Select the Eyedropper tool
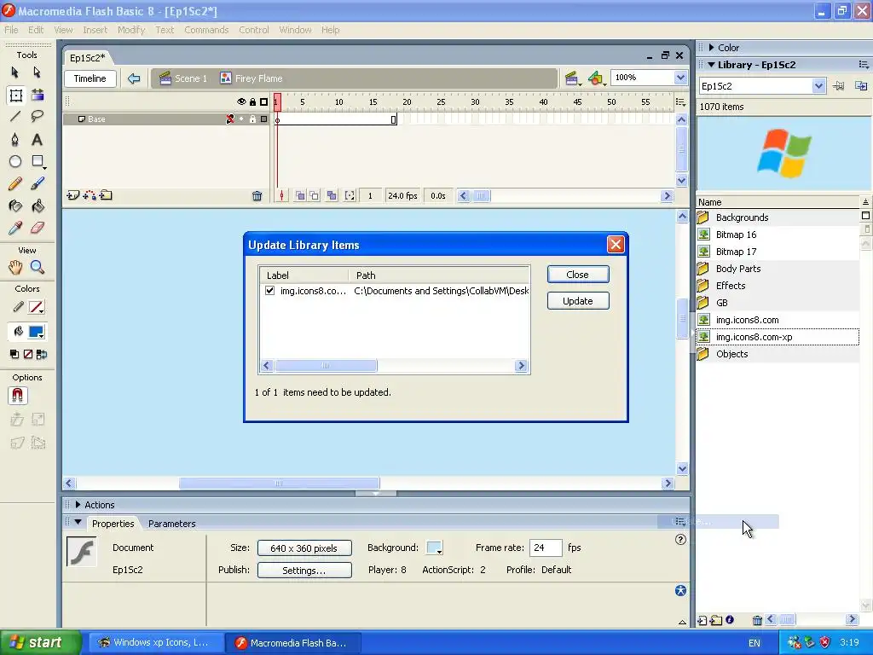Viewport: 873px width, 655px height. click(x=15, y=228)
